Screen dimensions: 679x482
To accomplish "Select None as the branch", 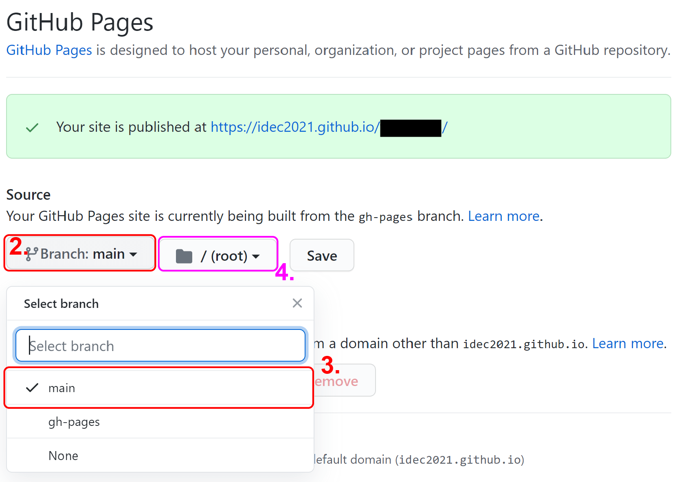I will click(160, 456).
